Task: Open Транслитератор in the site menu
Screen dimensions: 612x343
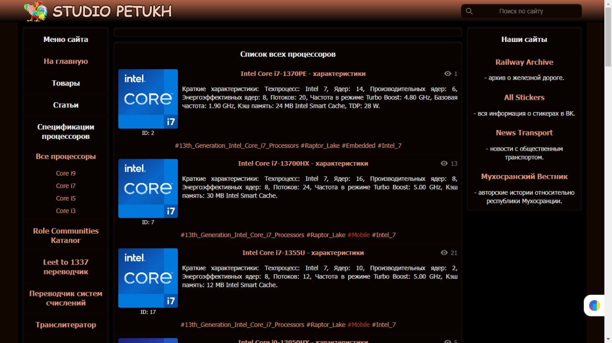Action: [x=66, y=325]
